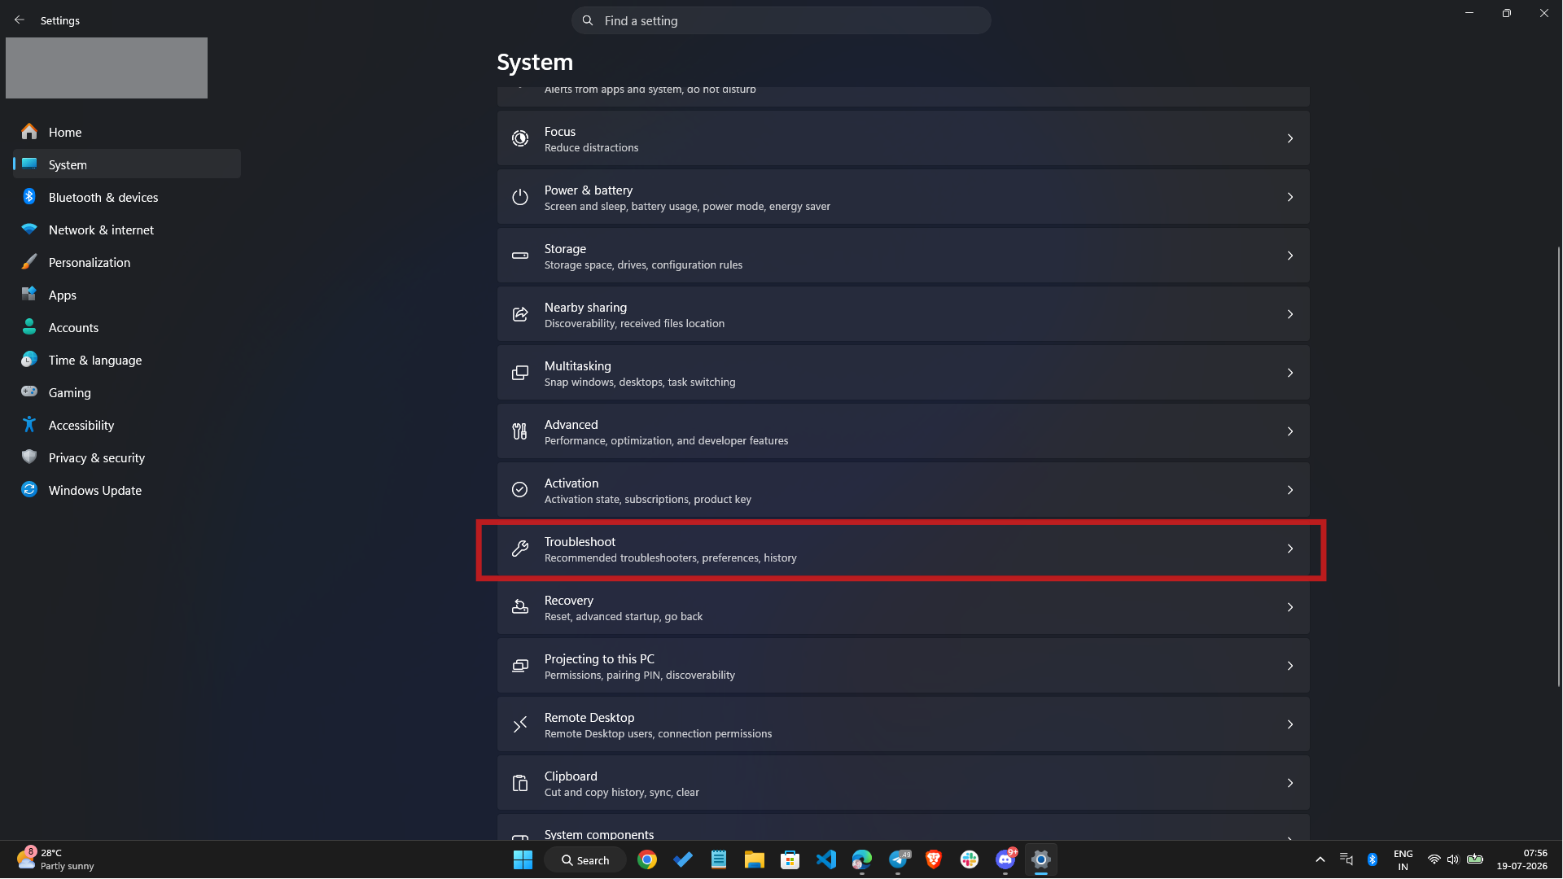Expand Nearby sharing chevron
This screenshot has height=879, width=1563.
pos(1290,314)
